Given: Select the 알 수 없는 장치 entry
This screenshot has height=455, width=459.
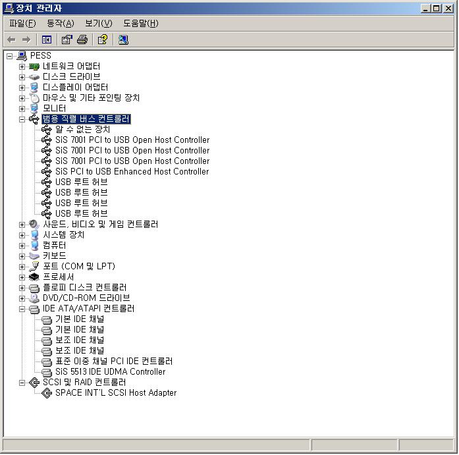Looking at the screenshot, I should 82,130.
